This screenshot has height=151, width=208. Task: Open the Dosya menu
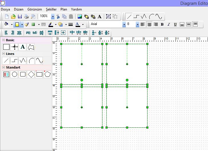point(5,9)
